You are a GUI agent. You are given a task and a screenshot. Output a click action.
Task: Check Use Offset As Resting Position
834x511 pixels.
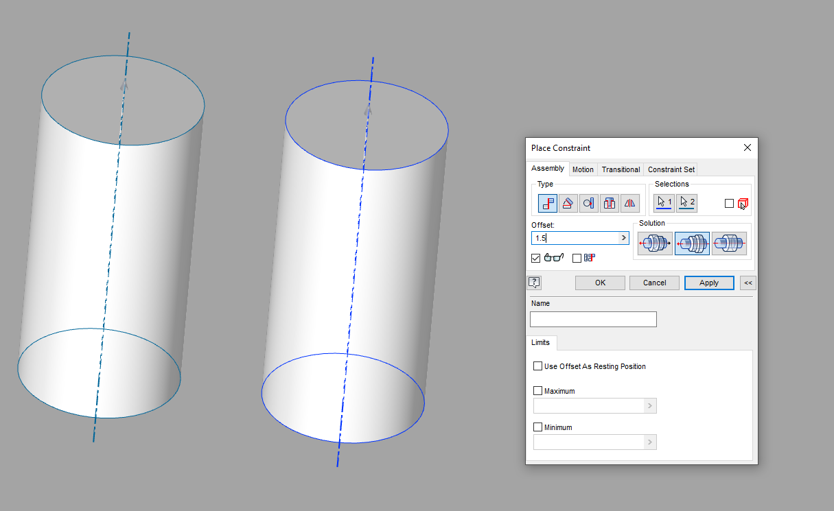538,366
